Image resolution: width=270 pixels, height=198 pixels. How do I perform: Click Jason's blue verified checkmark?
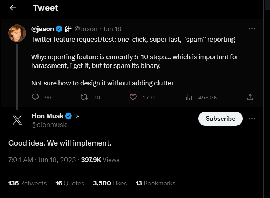60,29
